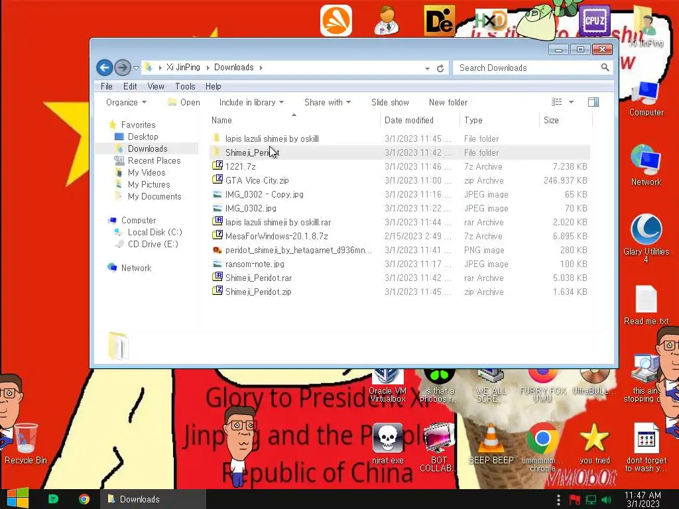Open the View menu
This screenshot has height=509, width=679.
[x=155, y=86]
